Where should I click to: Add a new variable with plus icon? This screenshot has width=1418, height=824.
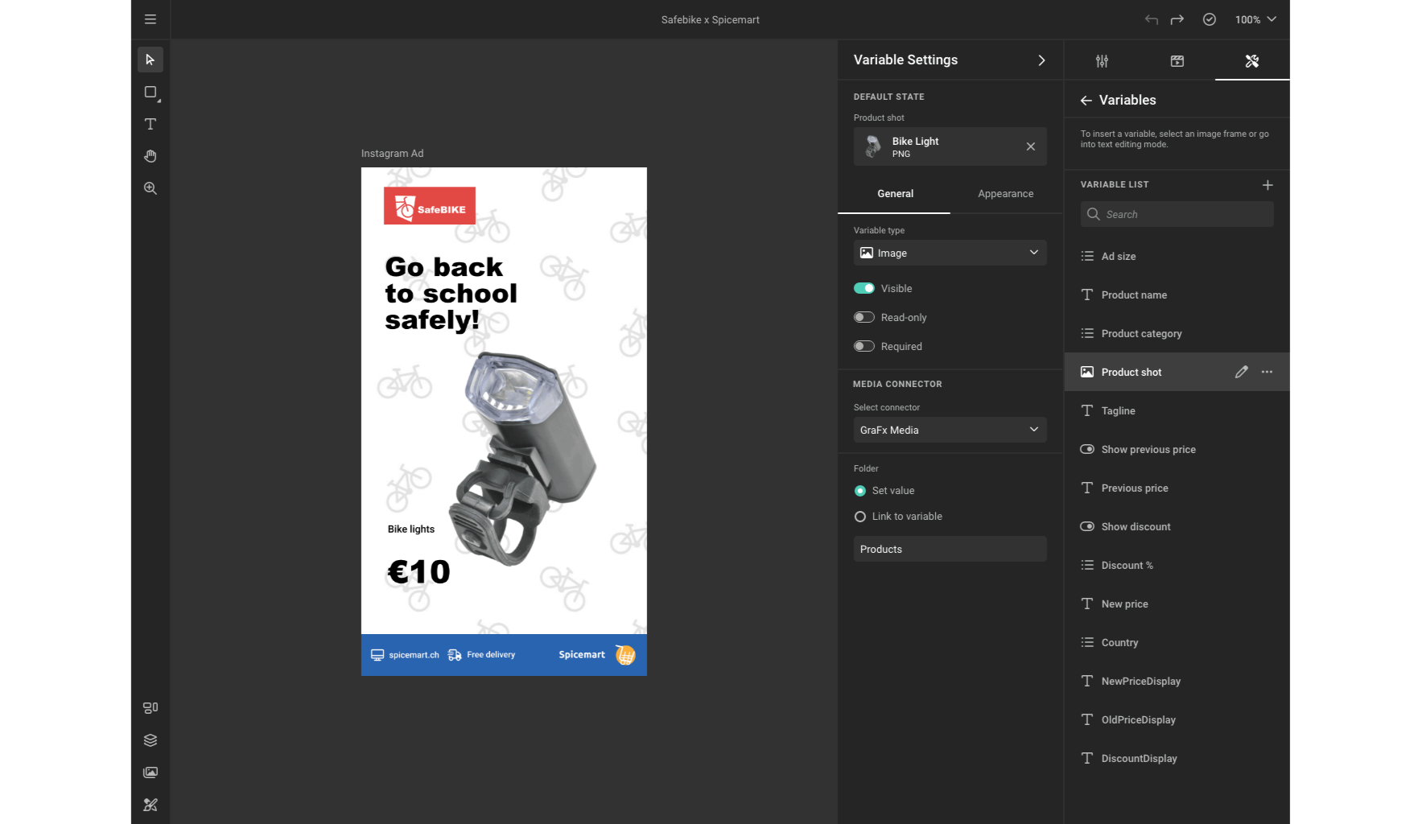(1268, 185)
